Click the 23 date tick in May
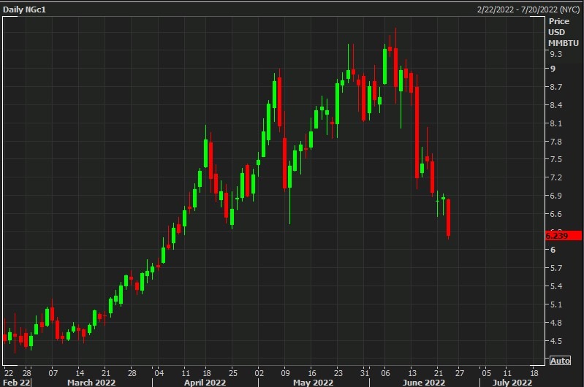 [x=338, y=373]
